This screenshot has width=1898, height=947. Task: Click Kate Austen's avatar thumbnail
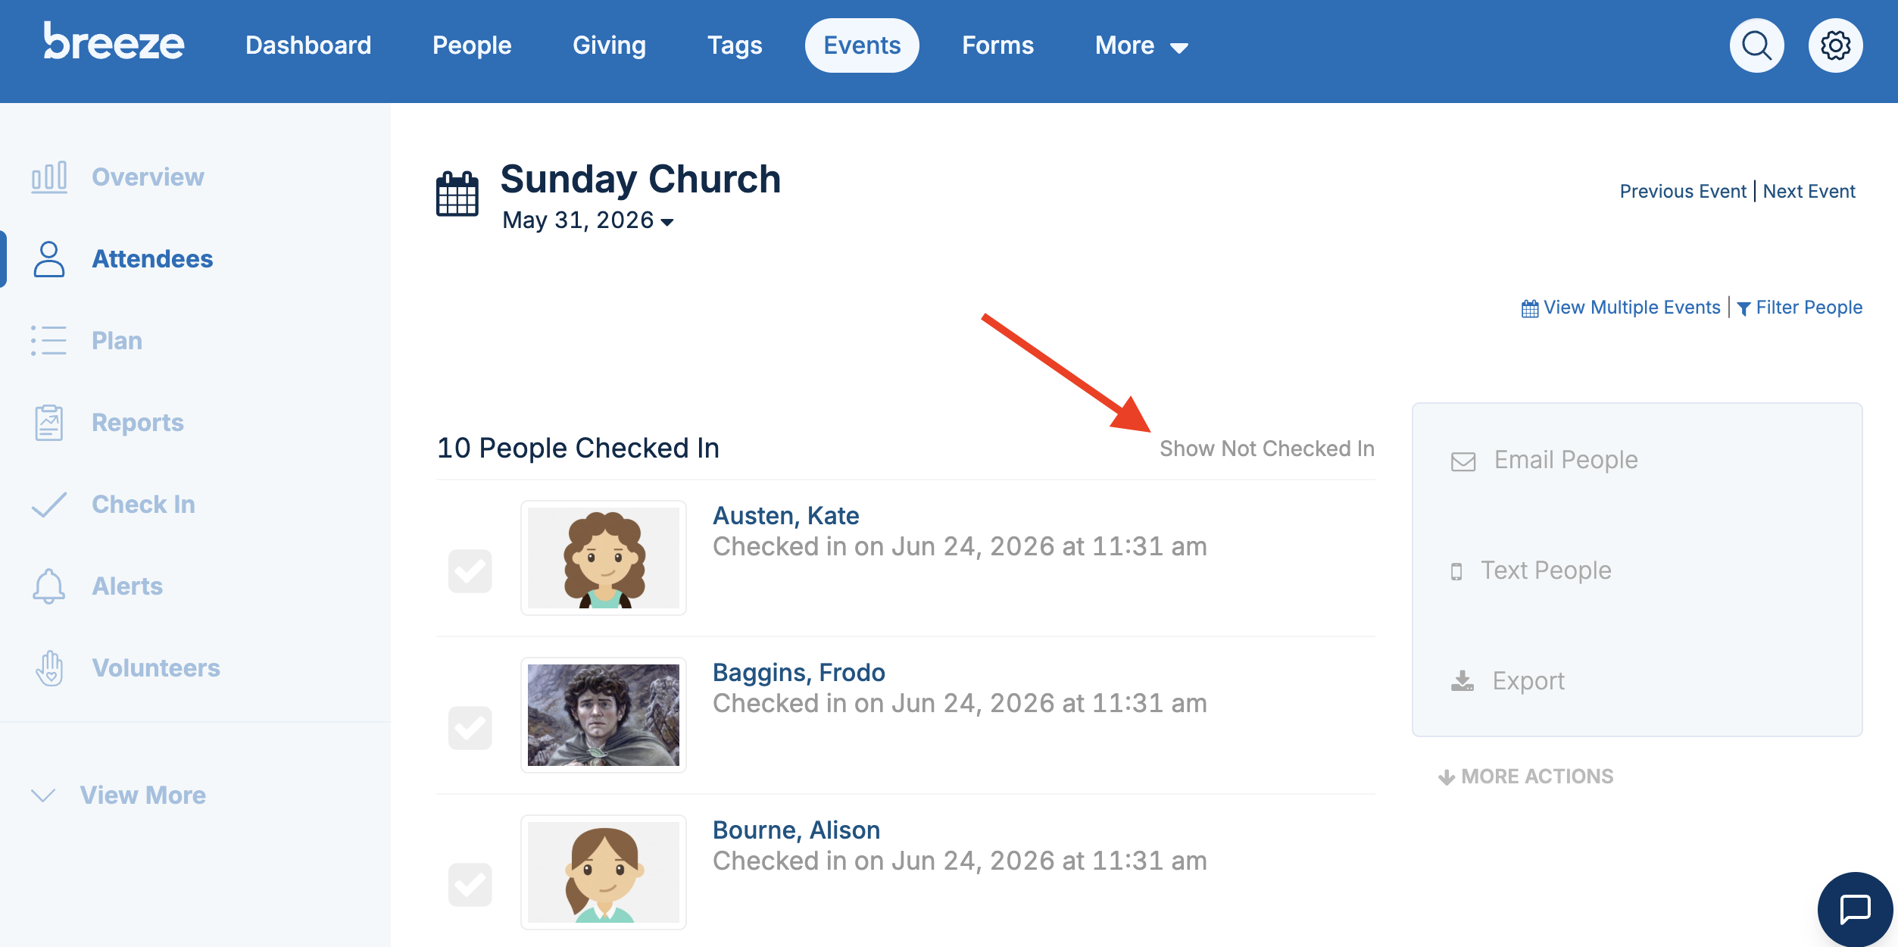point(604,558)
